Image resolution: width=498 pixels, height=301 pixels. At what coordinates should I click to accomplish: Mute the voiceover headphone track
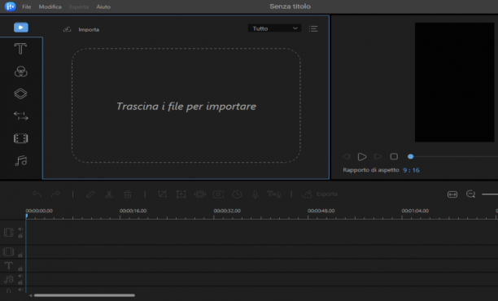20,290
